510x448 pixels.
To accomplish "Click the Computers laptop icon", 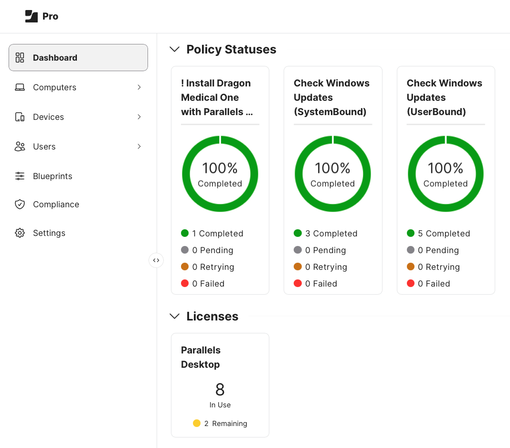I will pyautogui.click(x=20, y=87).
